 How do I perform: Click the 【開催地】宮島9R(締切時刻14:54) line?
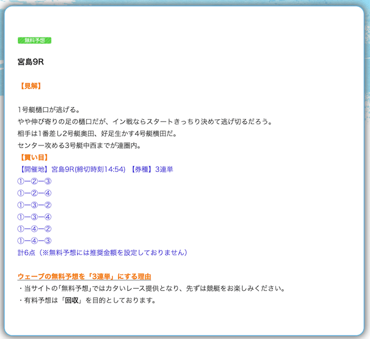point(95,169)
